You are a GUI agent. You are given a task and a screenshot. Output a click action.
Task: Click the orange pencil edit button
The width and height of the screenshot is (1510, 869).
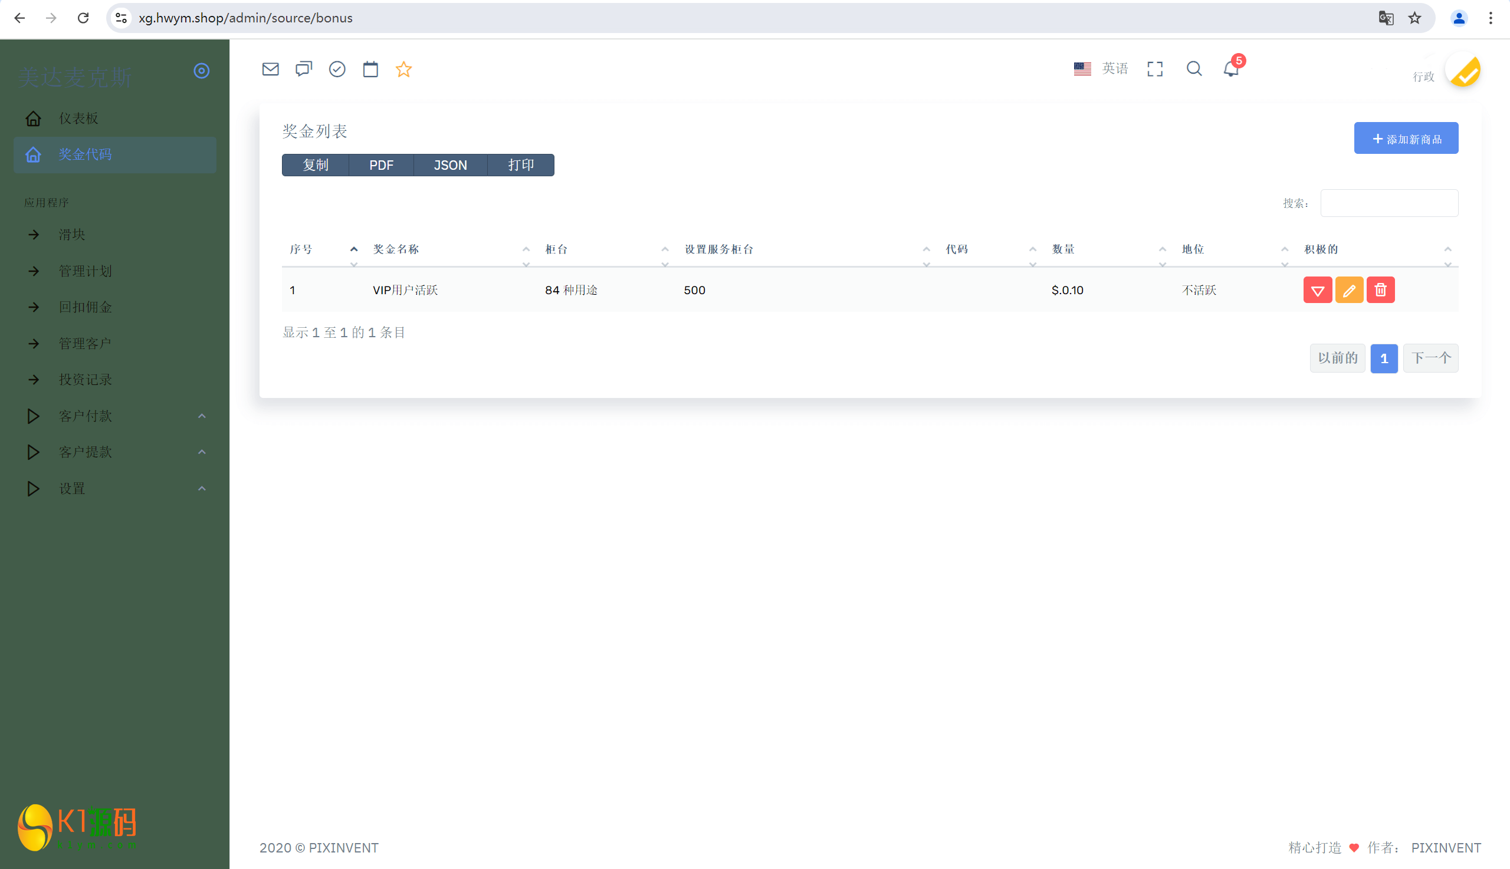point(1349,290)
